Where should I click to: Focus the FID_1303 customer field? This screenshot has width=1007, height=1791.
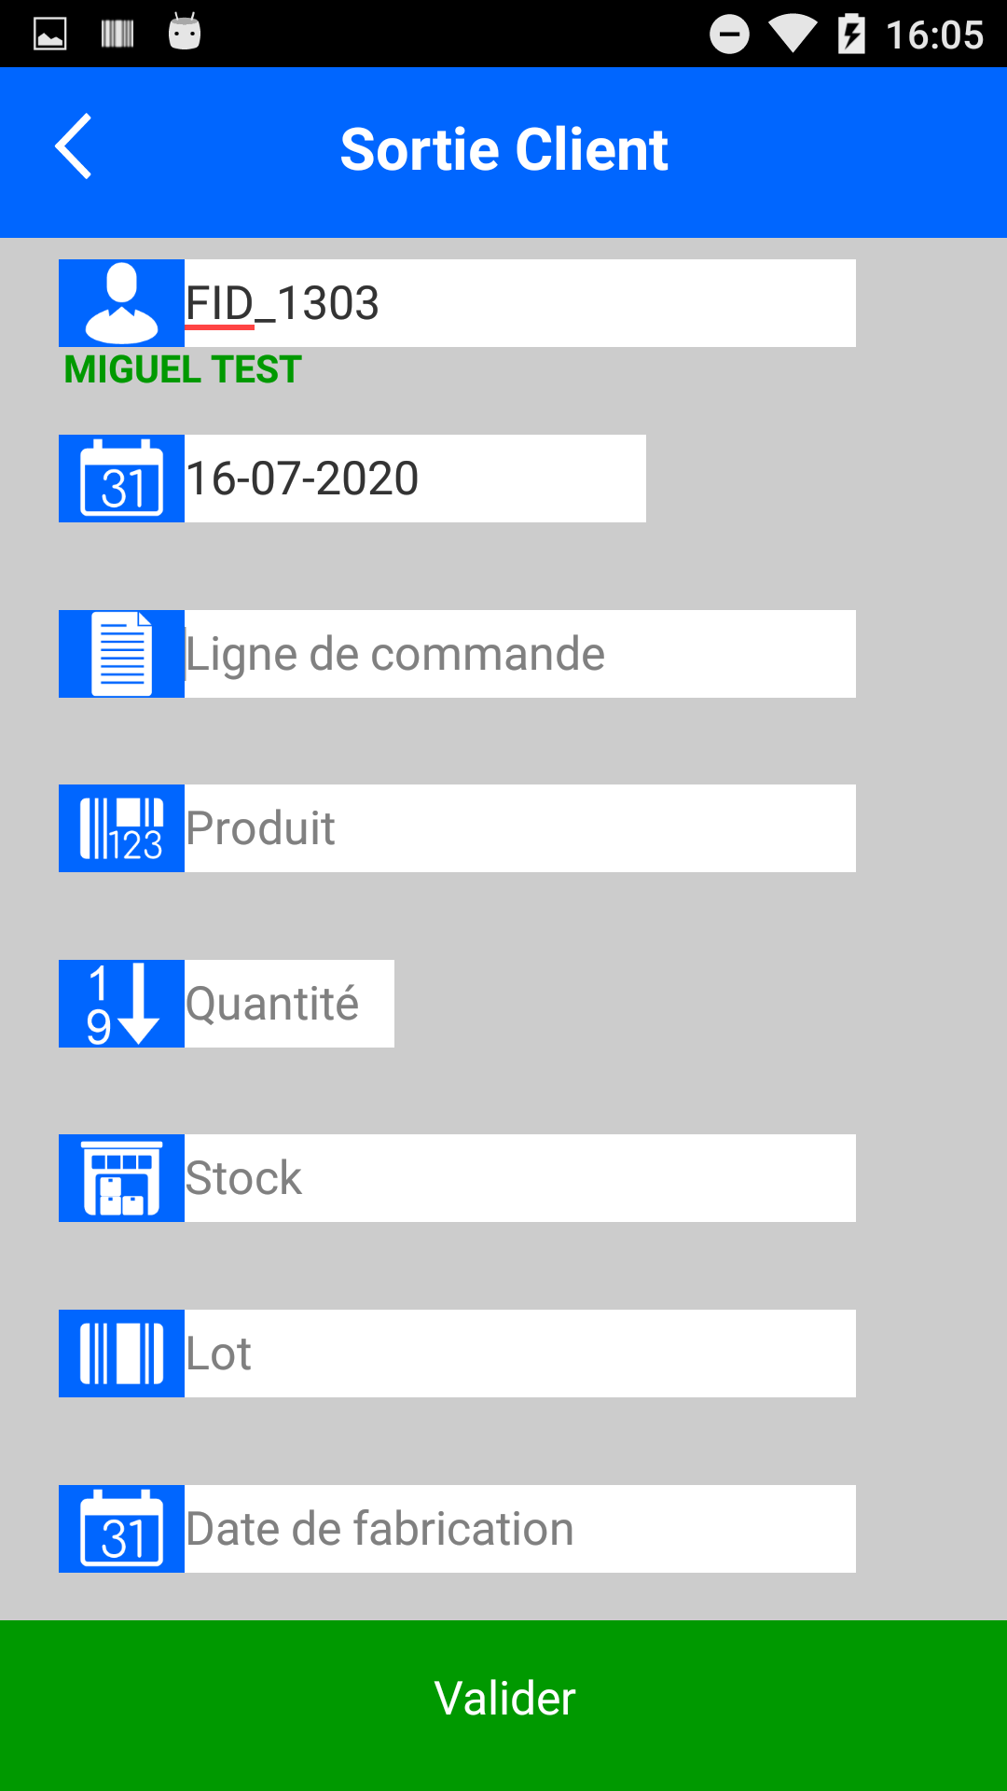(519, 303)
